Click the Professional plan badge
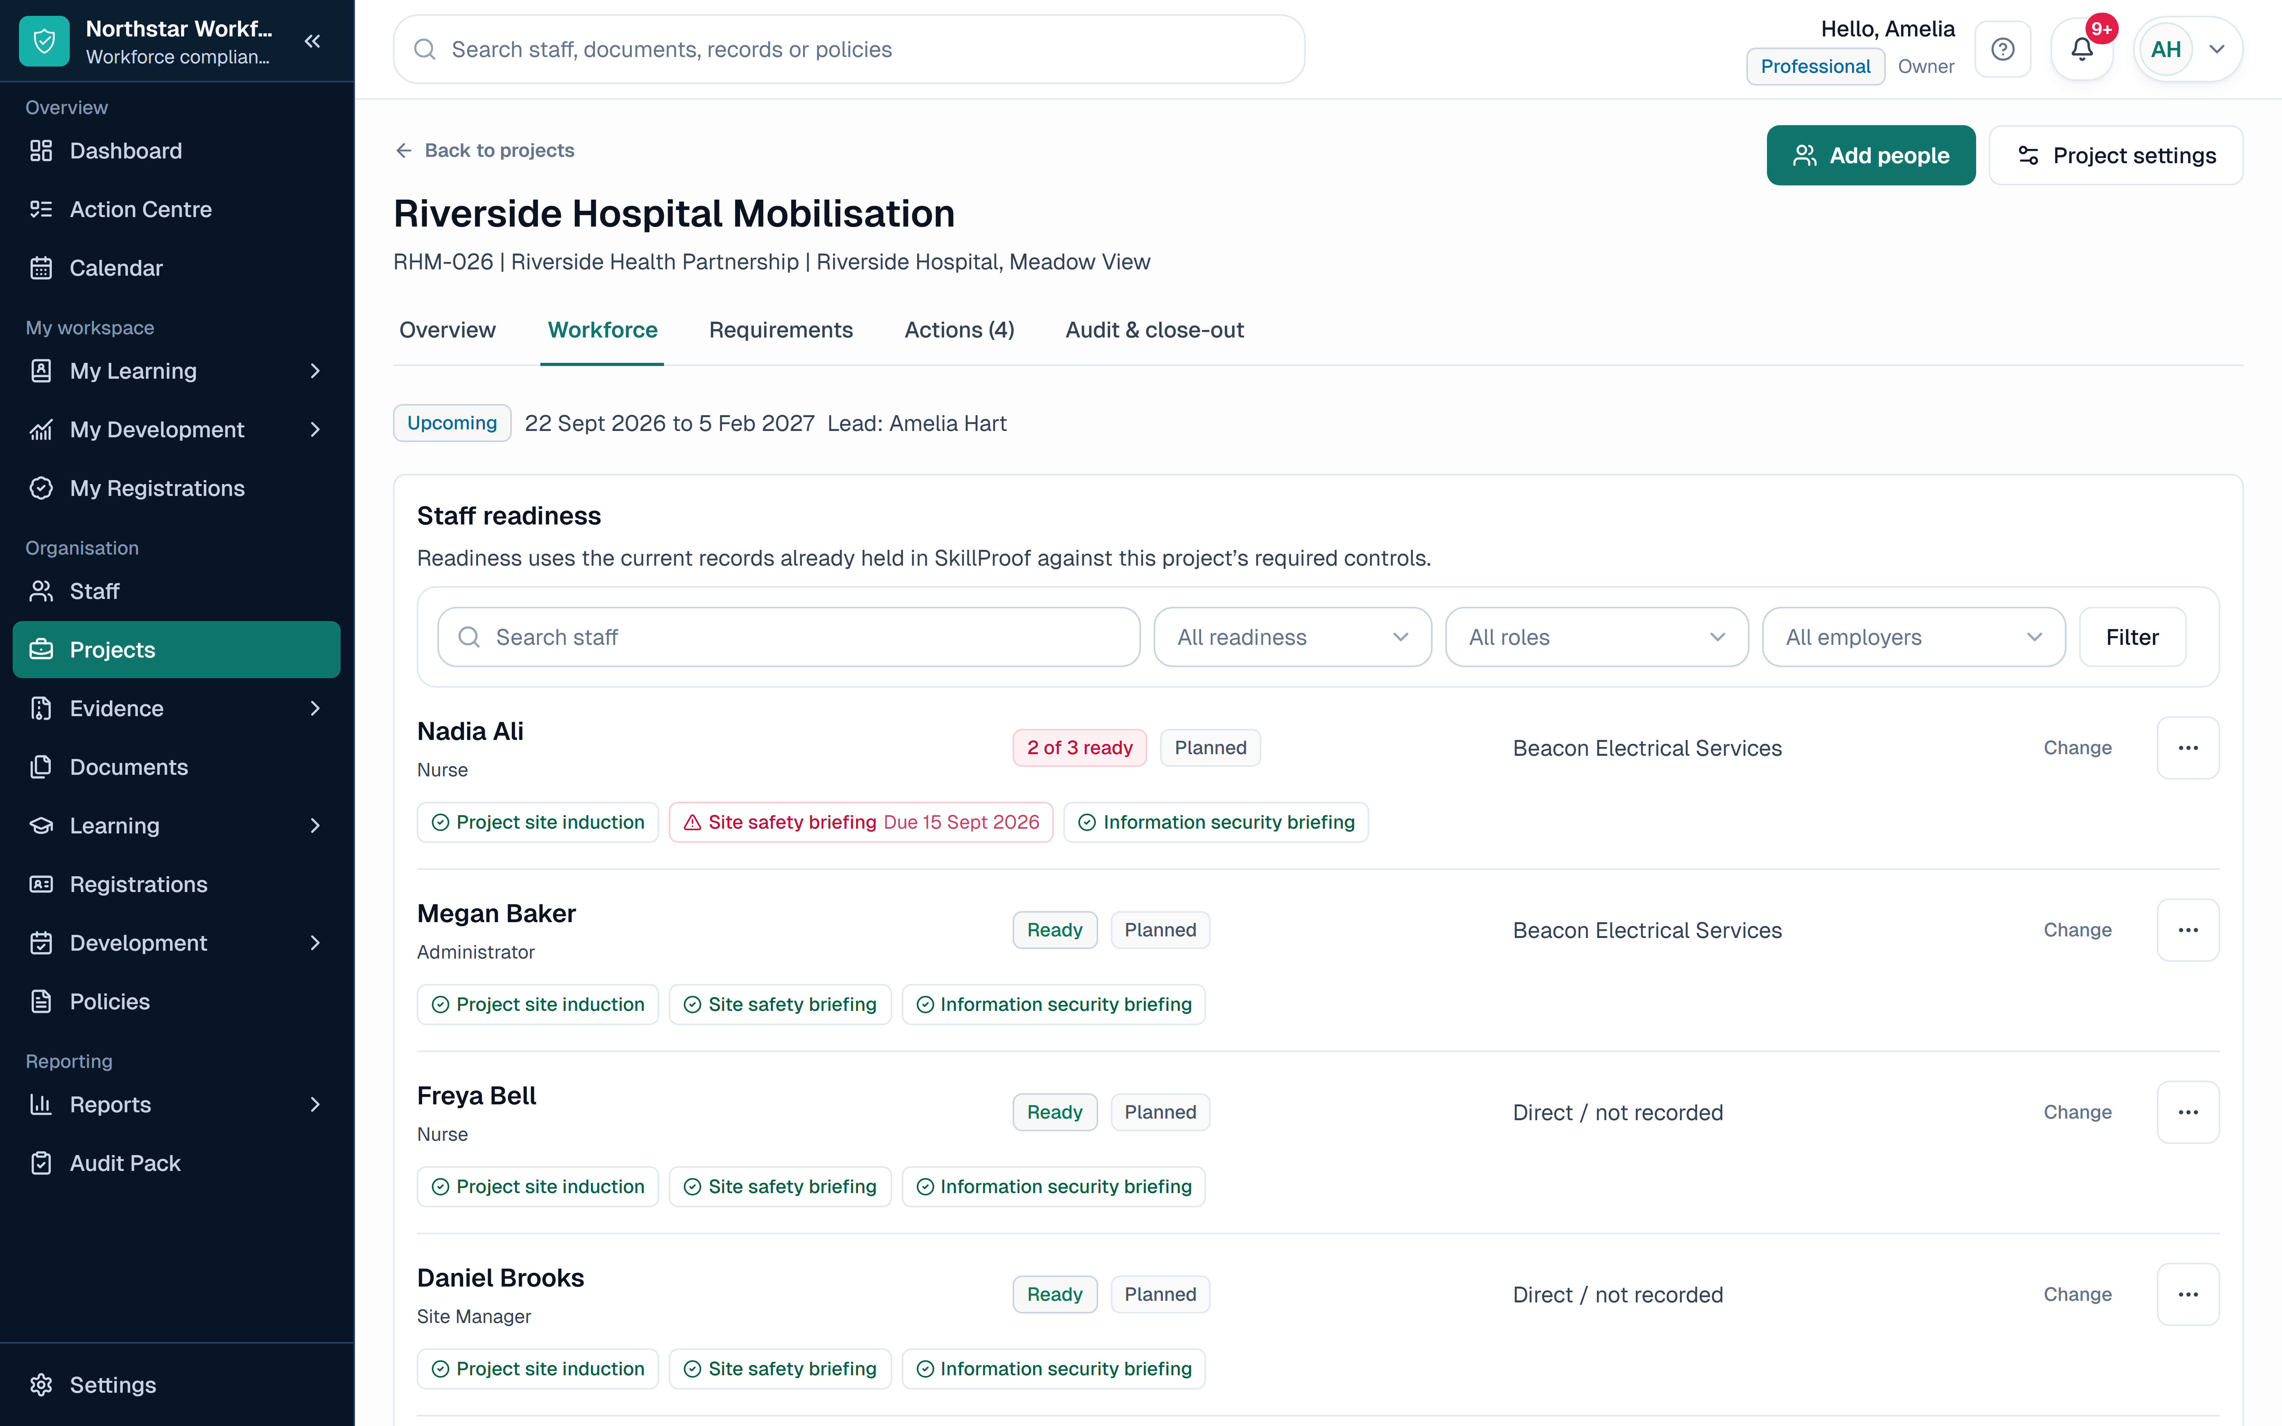 pyautogui.click(x=1815, y=66)
